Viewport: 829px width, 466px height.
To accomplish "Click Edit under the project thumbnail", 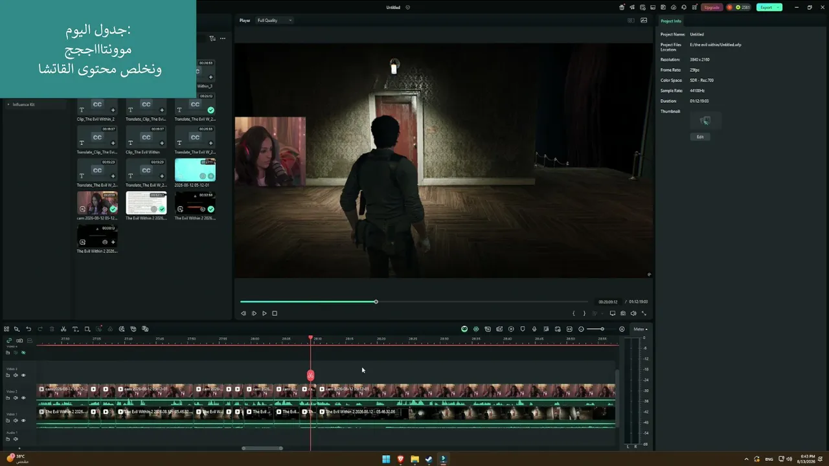I will pos(700,137).
